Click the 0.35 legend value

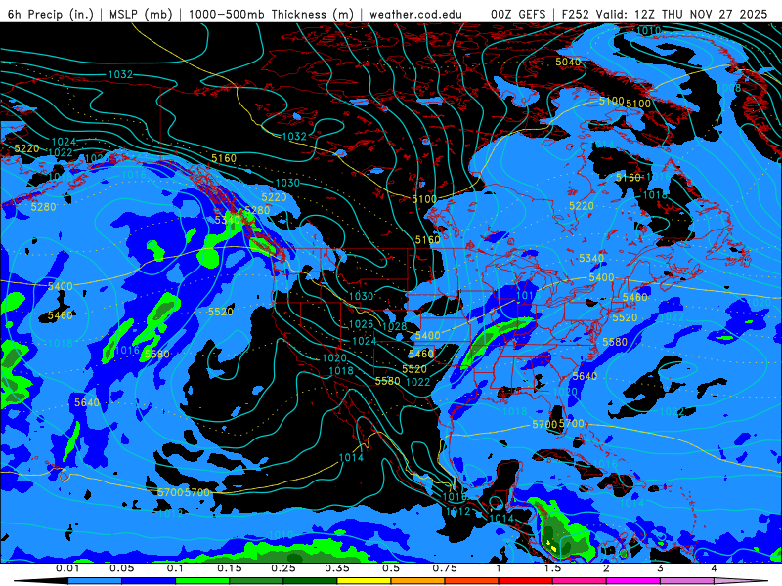point(337,568)
